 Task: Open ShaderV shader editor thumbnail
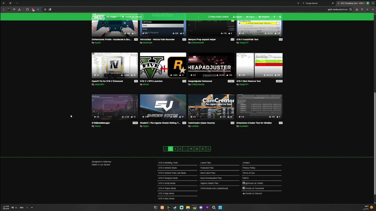tap(163, 107)
